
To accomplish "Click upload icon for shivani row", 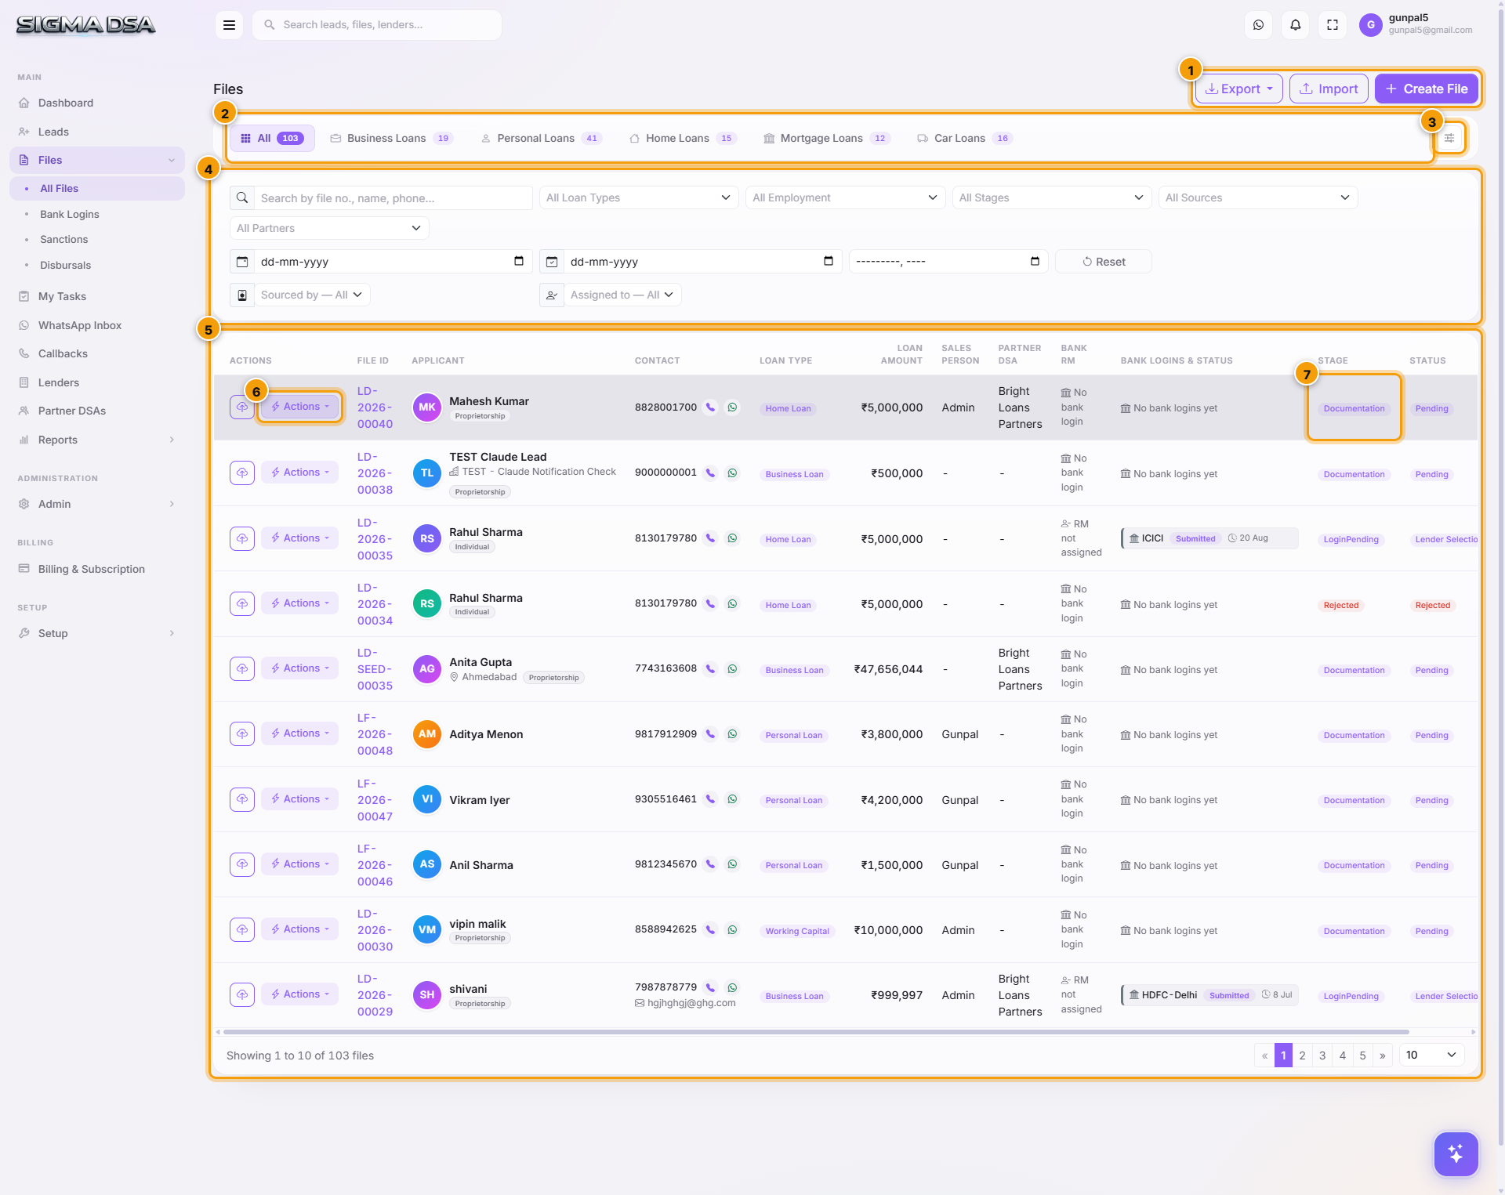I will [242, 994].
